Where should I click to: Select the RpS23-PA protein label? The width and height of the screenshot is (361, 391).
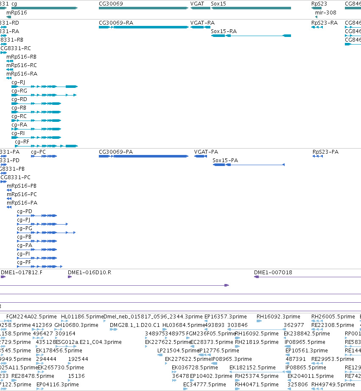(325, 152)
